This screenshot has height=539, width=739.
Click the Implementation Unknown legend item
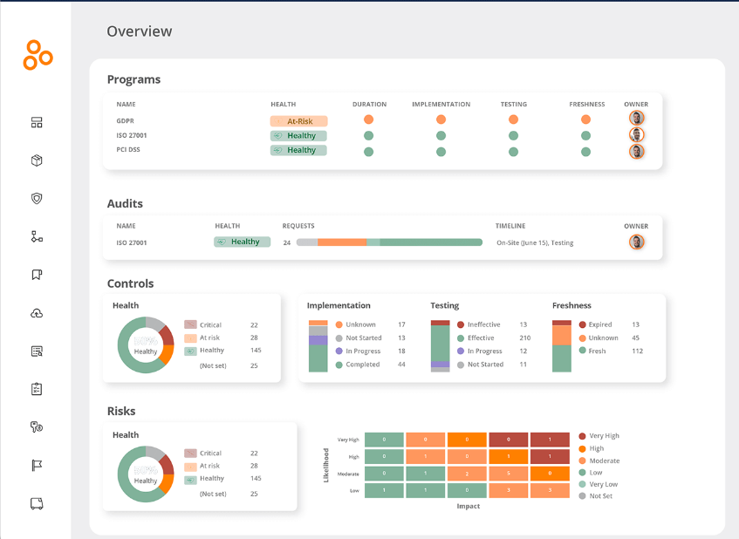pos(356,324)
